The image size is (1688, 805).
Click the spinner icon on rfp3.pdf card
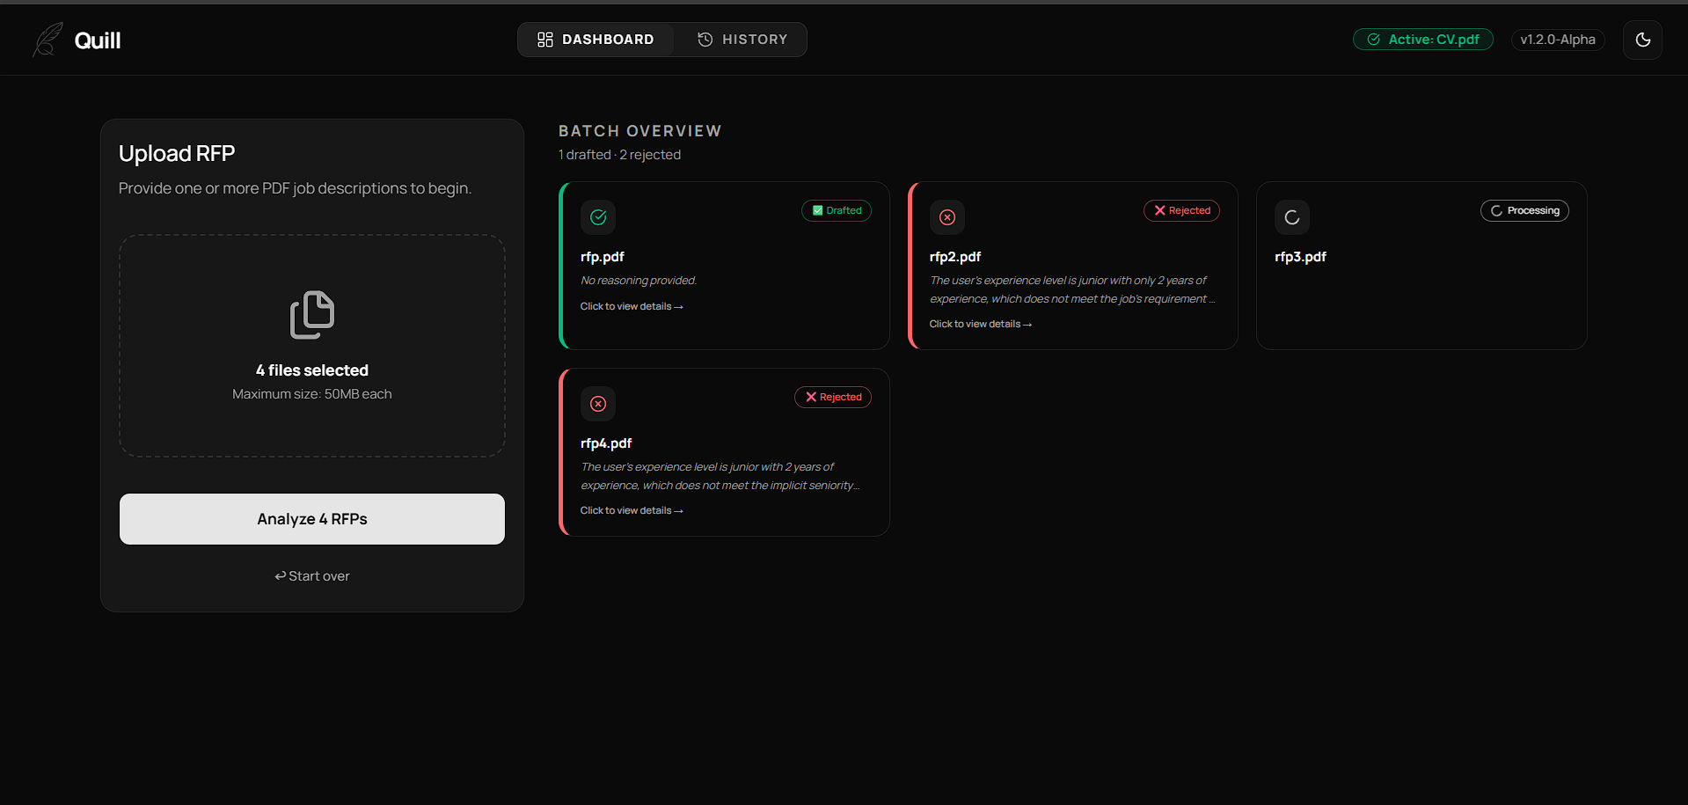(1292, 217)
